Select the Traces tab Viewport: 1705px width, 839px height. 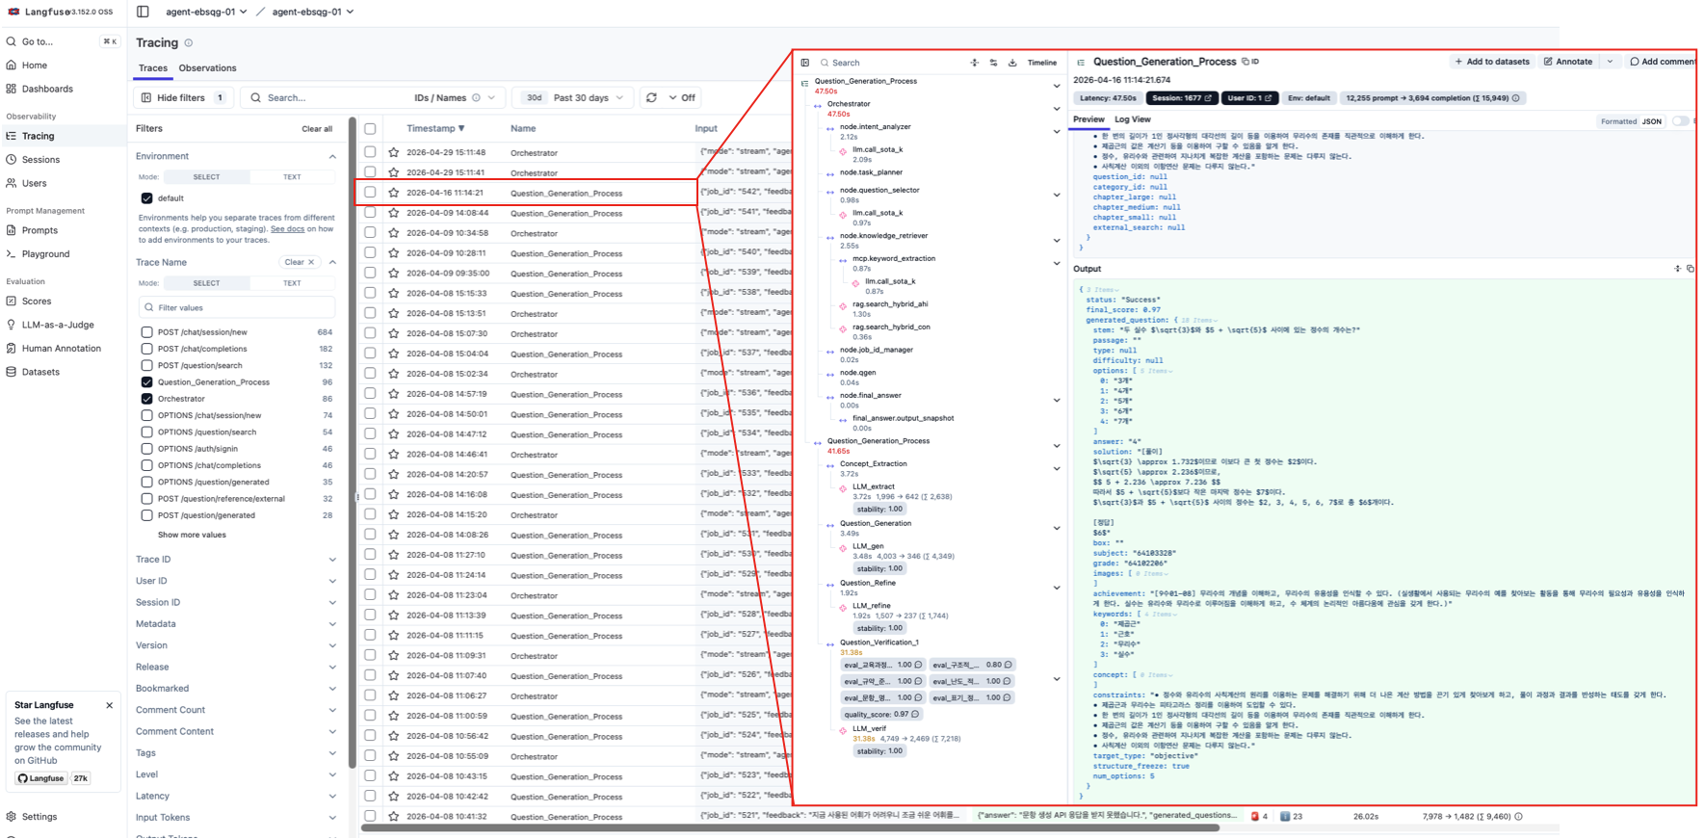tap(152, 68)
